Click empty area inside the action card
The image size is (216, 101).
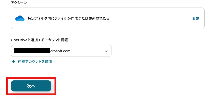coord(151,18)
